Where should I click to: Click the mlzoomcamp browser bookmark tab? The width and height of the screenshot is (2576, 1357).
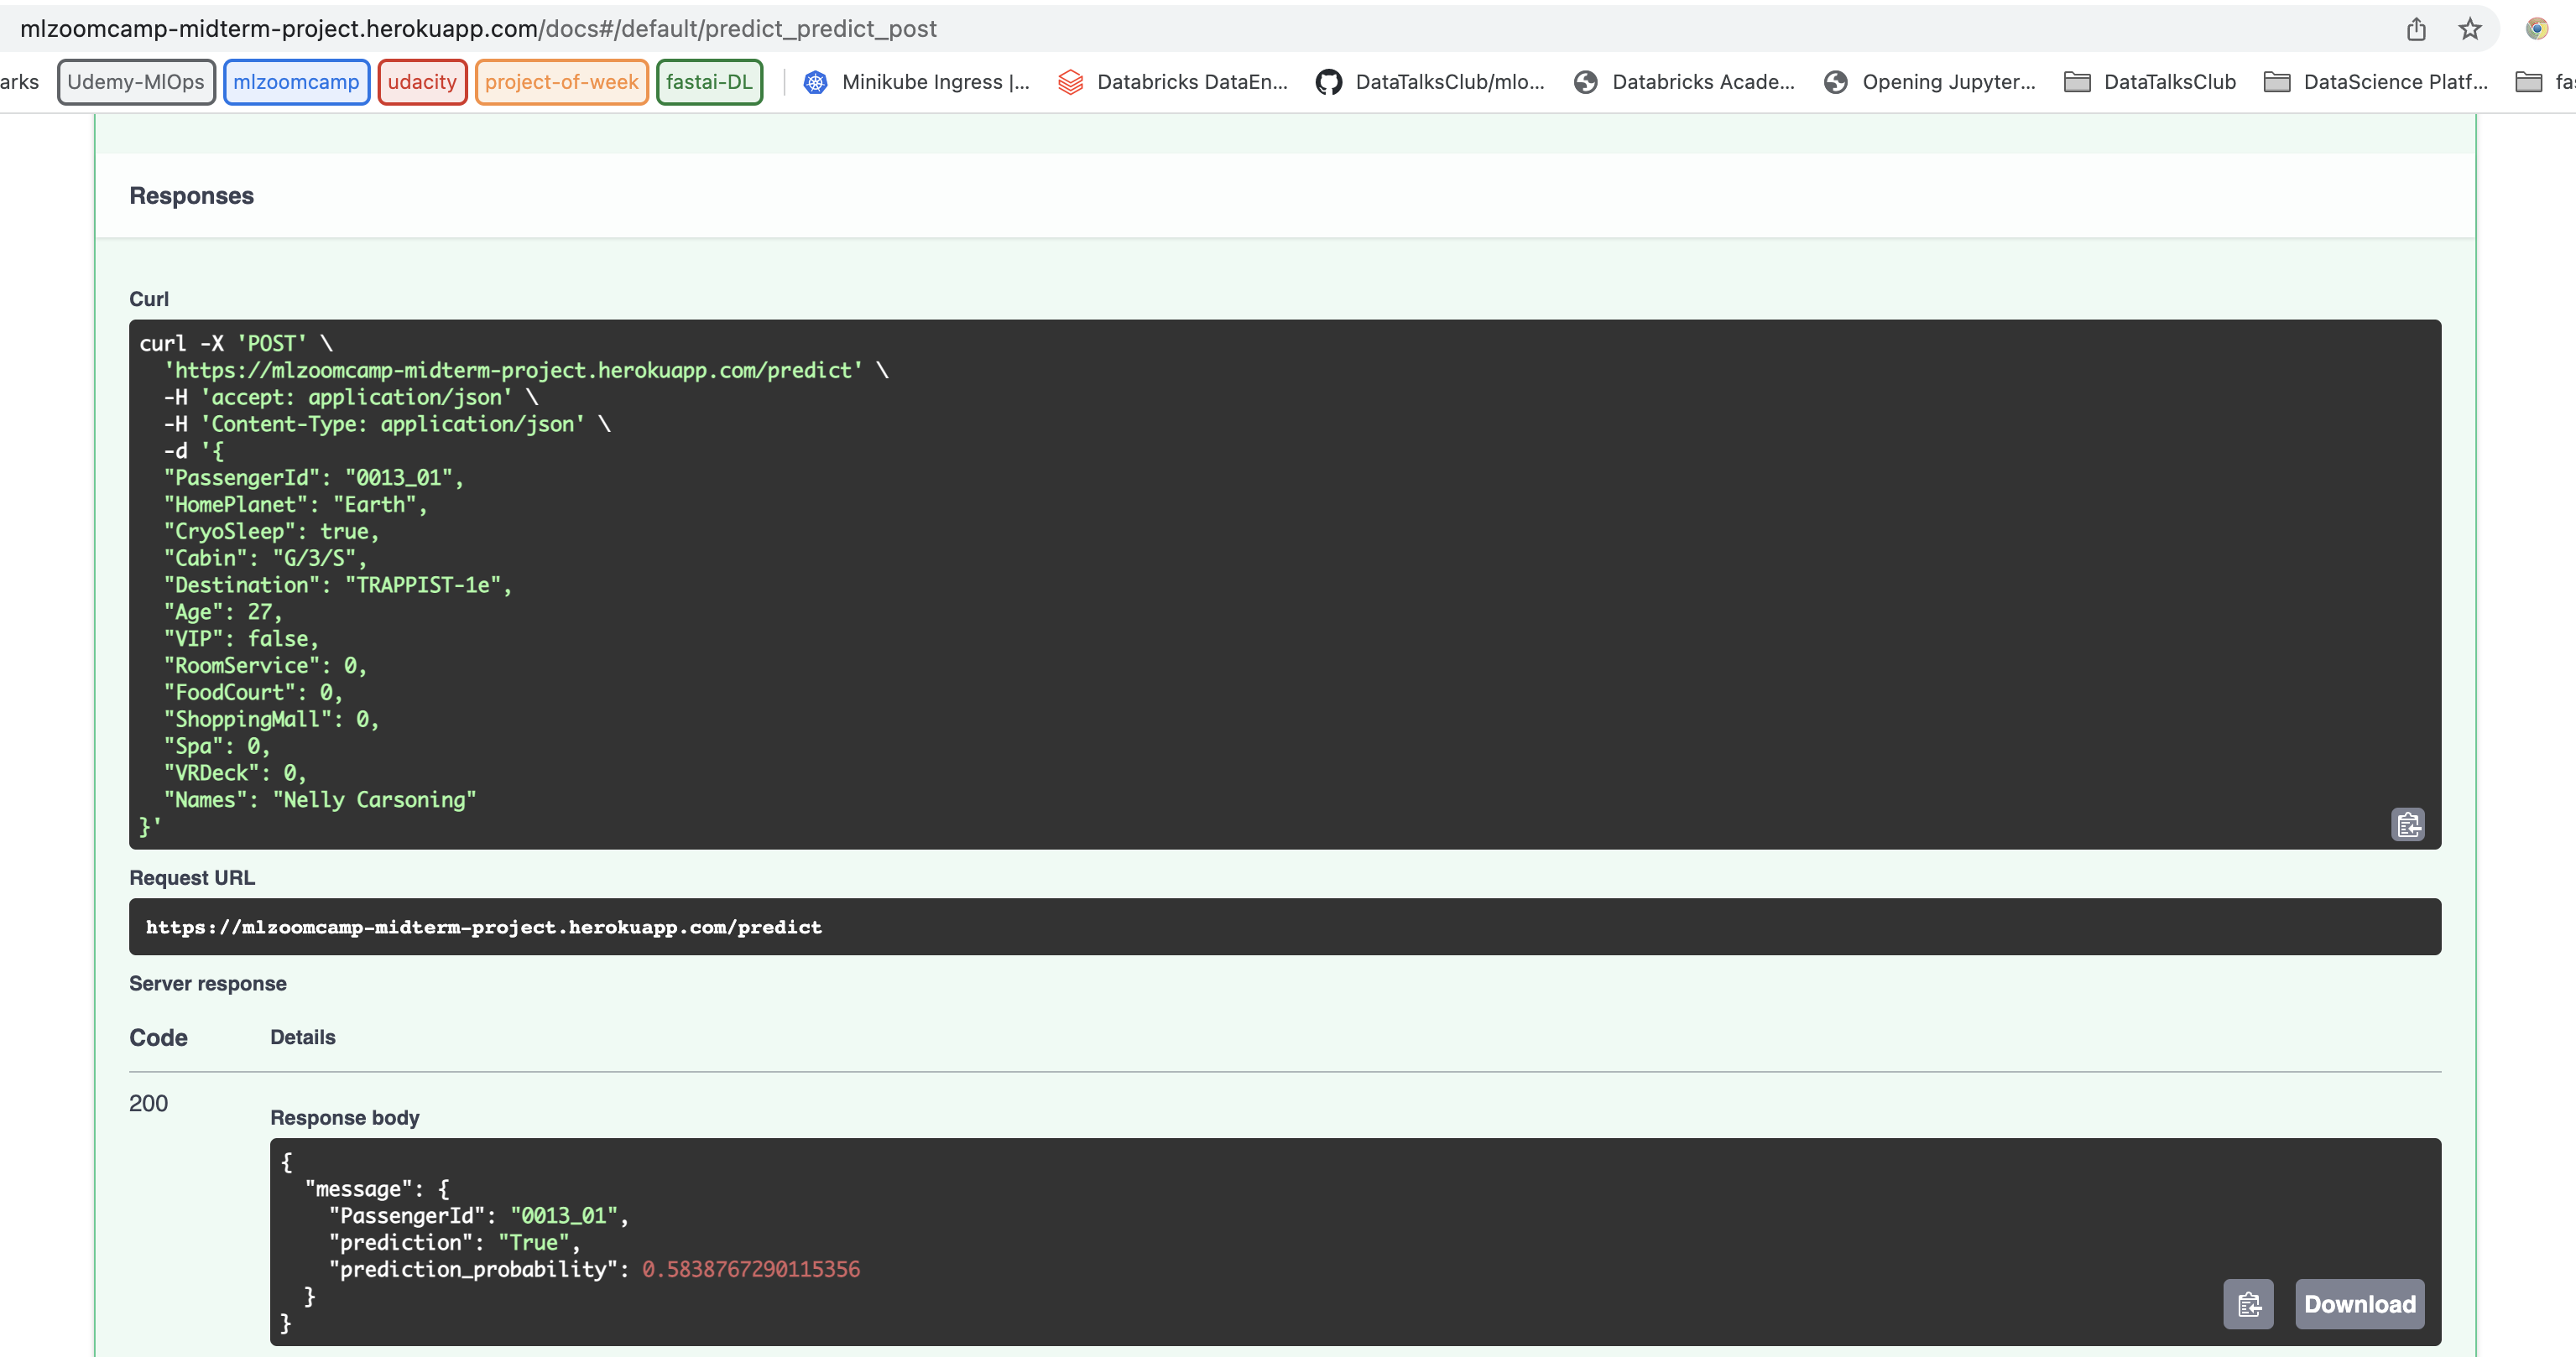click(295, 78)
